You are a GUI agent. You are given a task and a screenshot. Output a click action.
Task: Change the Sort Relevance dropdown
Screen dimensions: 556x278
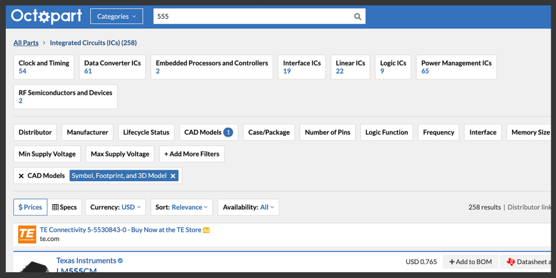182,207
